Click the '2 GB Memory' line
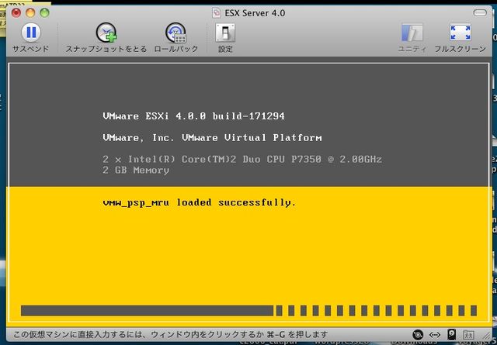497x345 pixels. [x=136, y=171]
